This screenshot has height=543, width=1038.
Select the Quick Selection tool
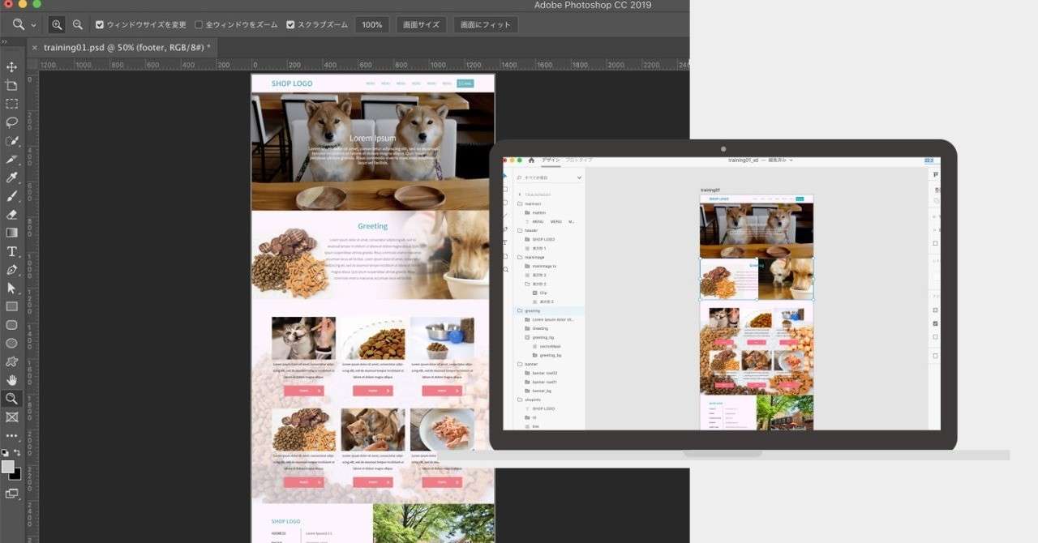point(11,141)
